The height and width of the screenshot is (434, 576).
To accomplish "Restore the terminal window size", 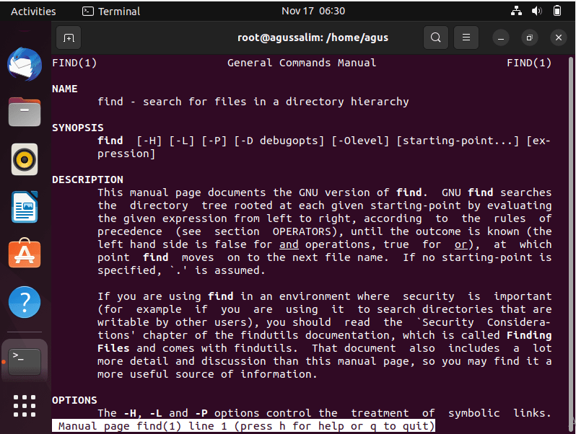I will (529, 37).
